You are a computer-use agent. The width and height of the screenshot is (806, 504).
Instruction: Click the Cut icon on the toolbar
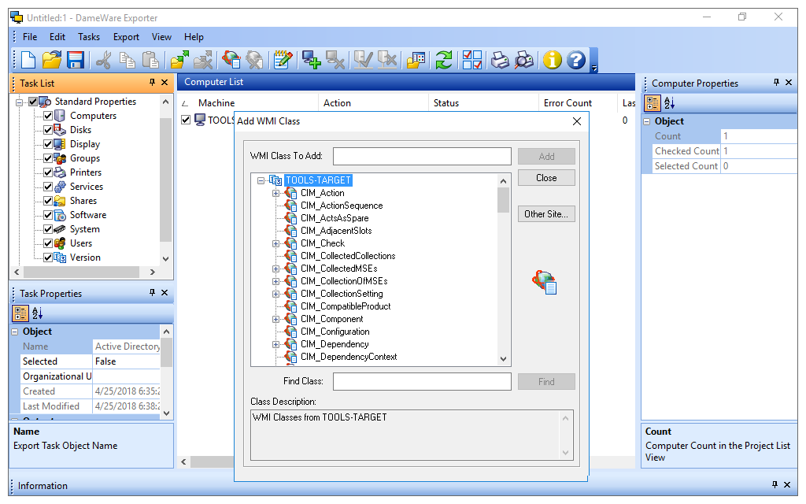tap(102, 60)
